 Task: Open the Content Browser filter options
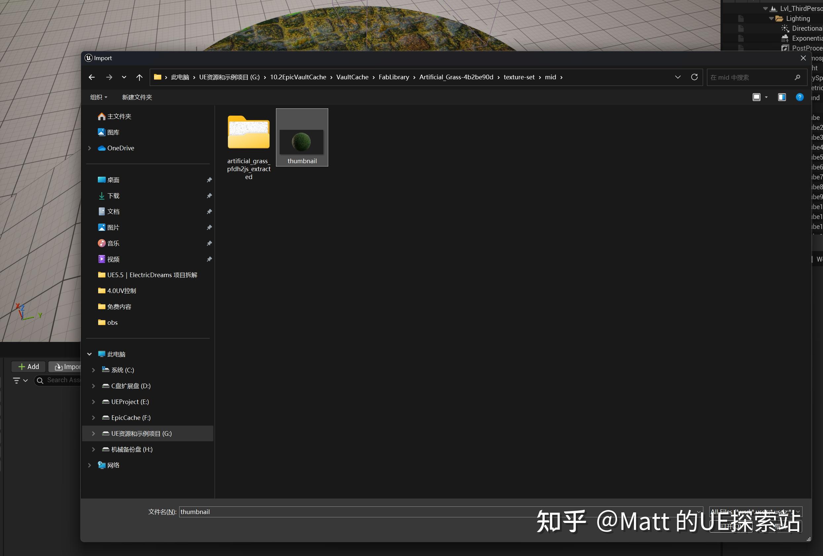pyautogui.click(x=20, y=381)
